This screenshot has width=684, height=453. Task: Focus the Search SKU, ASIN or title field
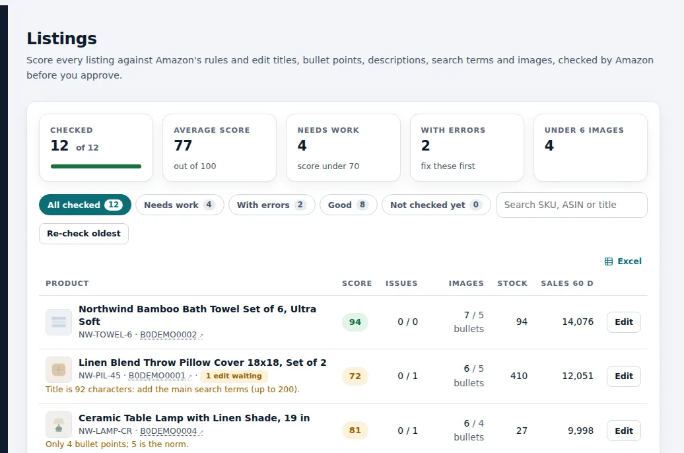(572, 205)
